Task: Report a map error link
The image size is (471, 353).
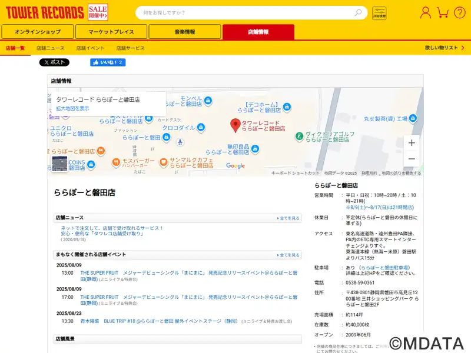Action: click(402, 173)
